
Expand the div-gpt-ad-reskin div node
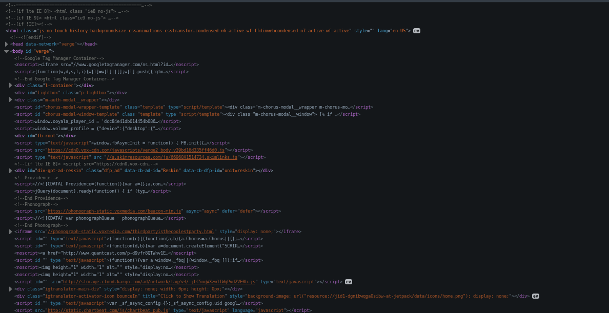coord(11,171)
